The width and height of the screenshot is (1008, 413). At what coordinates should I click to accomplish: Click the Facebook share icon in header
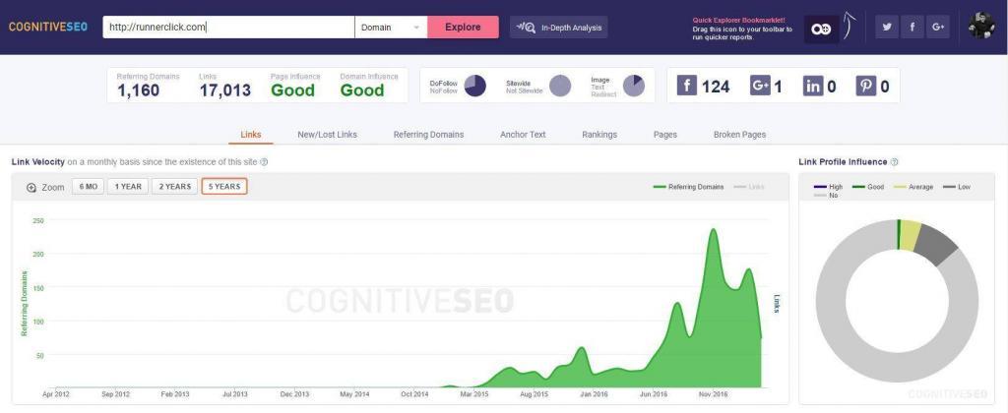click(913, 27)
